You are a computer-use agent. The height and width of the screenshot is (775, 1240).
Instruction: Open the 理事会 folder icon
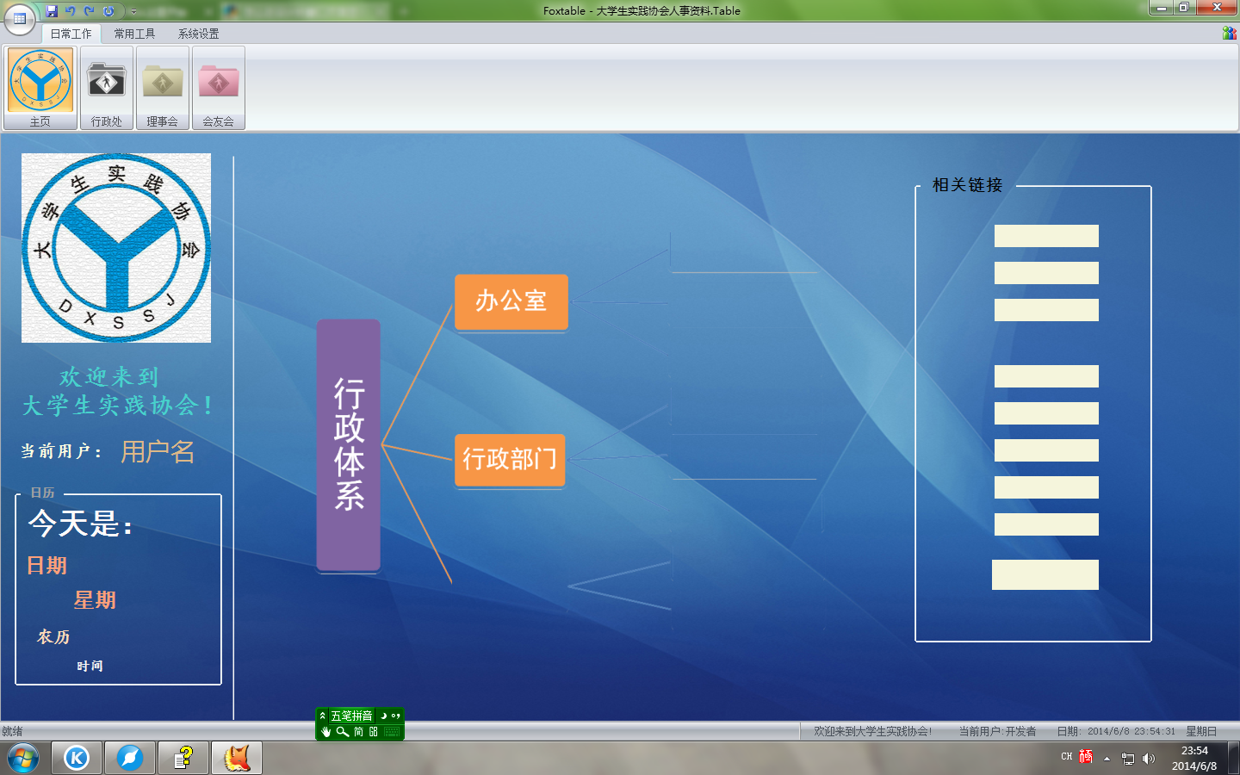[162, 88]
